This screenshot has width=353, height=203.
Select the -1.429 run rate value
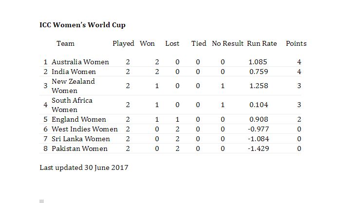pos(258,148)
